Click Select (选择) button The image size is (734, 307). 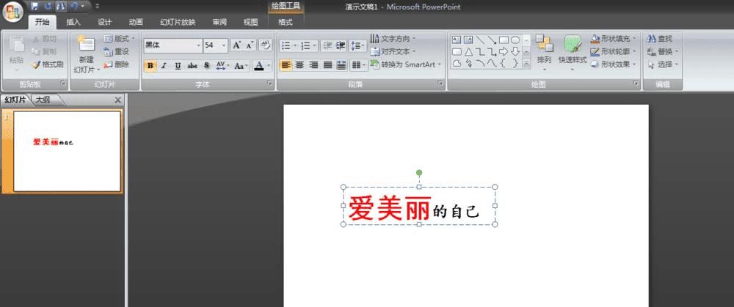pyautogui.click(x=662, y=64)
